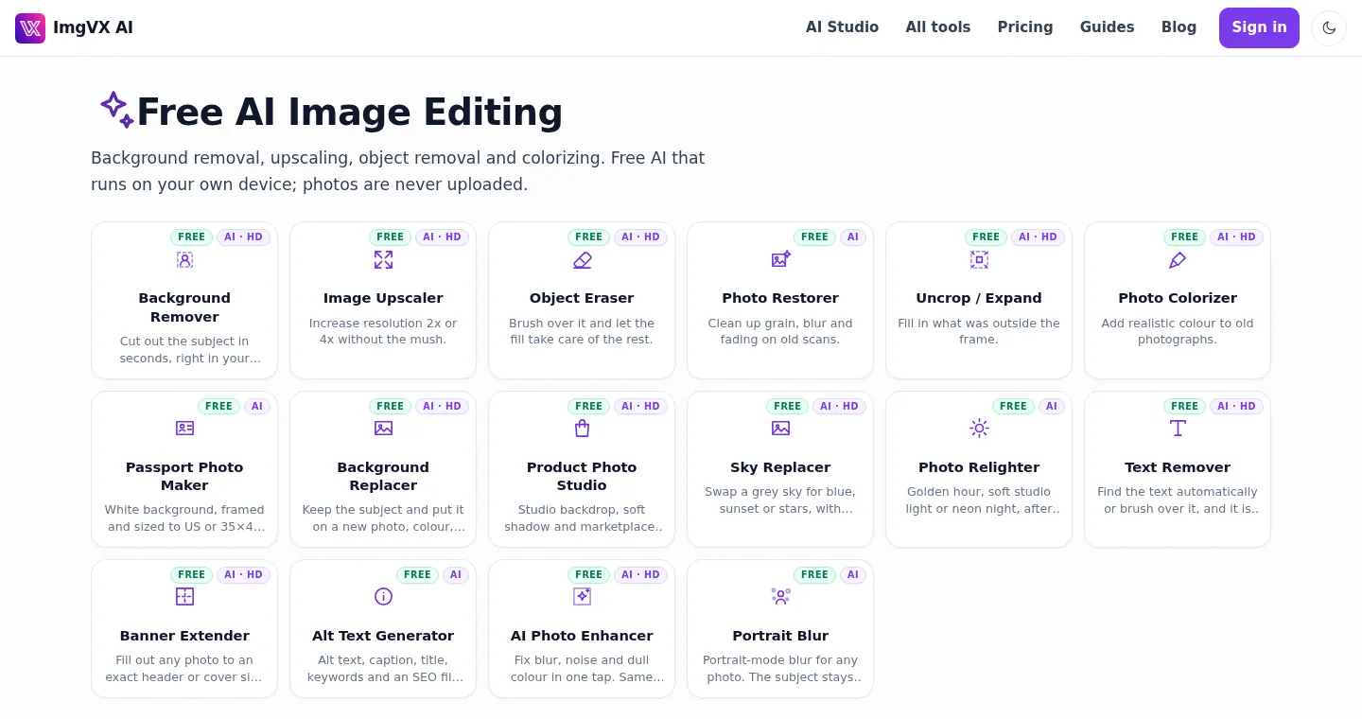The image size is (1362, 719).
Task: Click the ImgVX AI logo icon
Action: point(30,27)
